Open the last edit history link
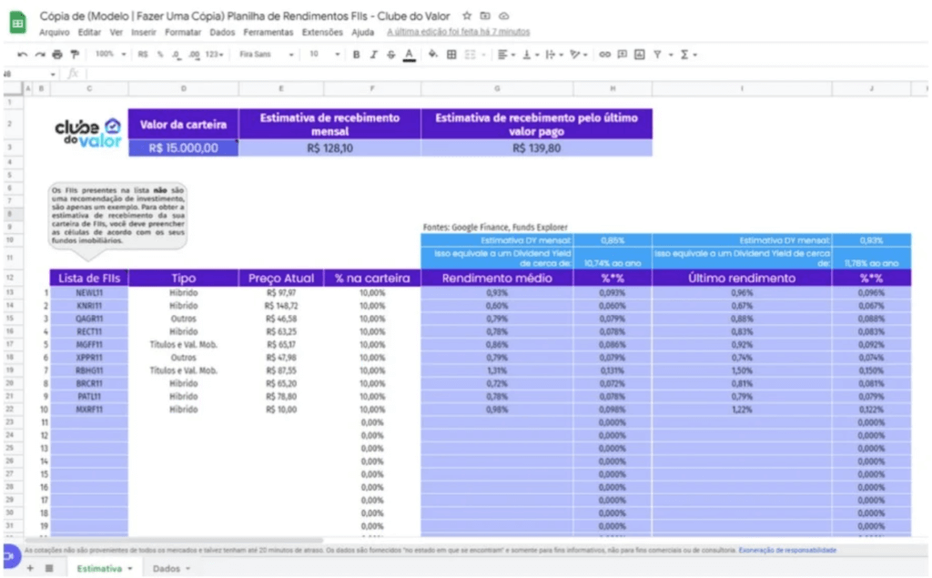Image resolution: width=932 pixels, height=578 pixels. pyautogui.click(x=459, y=32)
